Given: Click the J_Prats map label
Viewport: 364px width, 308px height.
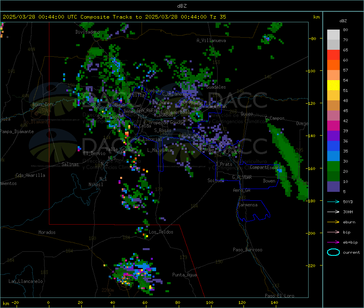Looking at the screenshot, I should [x=224, y=164].
